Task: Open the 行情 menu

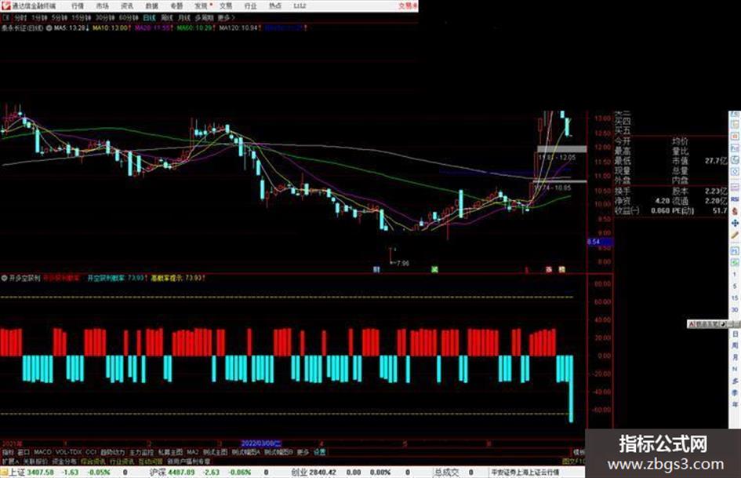Action: pyautogui.click(x=78, y=5)
